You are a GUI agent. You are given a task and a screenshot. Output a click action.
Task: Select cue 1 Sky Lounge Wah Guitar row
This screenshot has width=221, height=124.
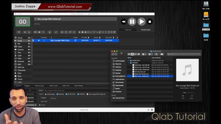point(76,41)
